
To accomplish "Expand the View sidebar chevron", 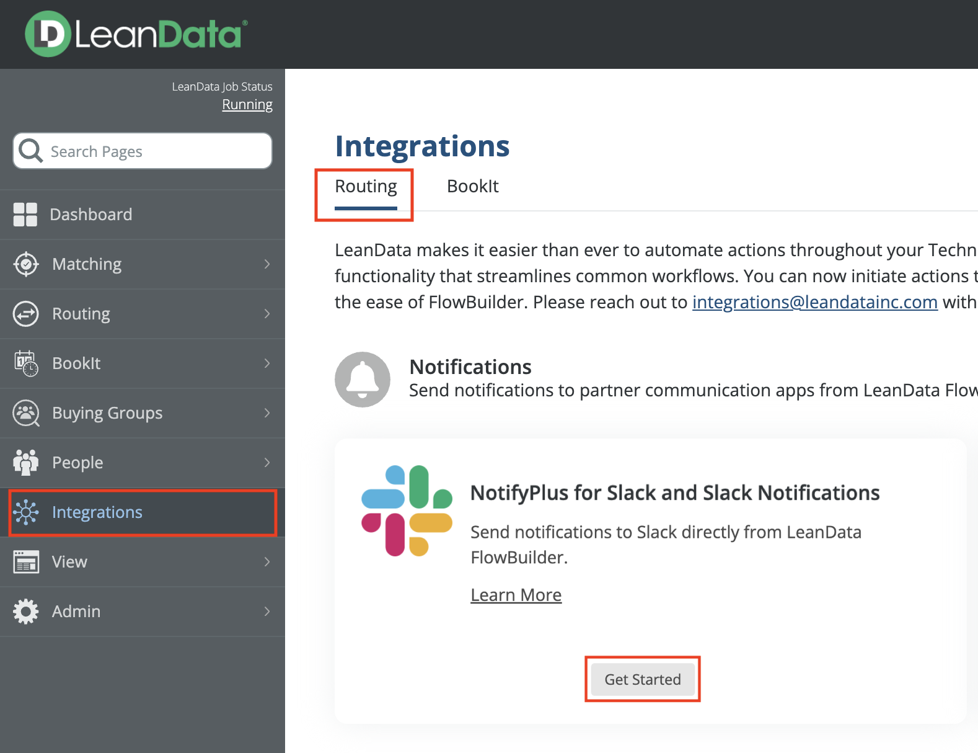I will click(267, 562).
